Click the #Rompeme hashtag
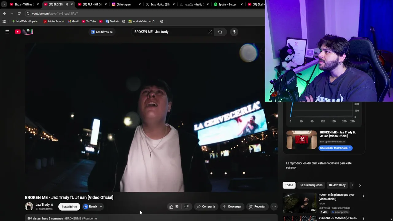The image size is (393, 221). (x=89, y=219)
